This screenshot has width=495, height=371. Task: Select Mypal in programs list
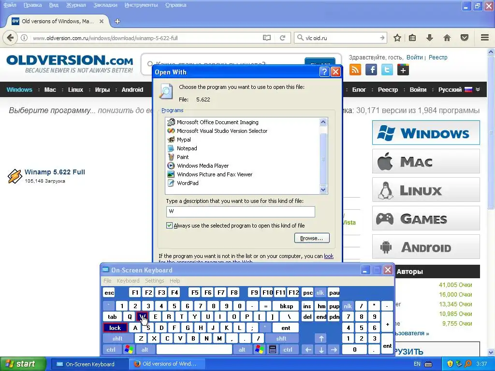click(183, 140)
